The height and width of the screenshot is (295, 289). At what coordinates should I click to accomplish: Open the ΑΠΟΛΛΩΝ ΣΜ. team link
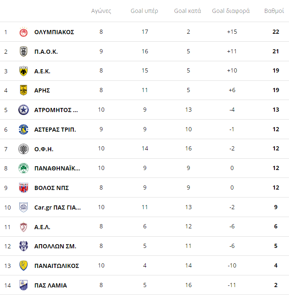[55, 246]
